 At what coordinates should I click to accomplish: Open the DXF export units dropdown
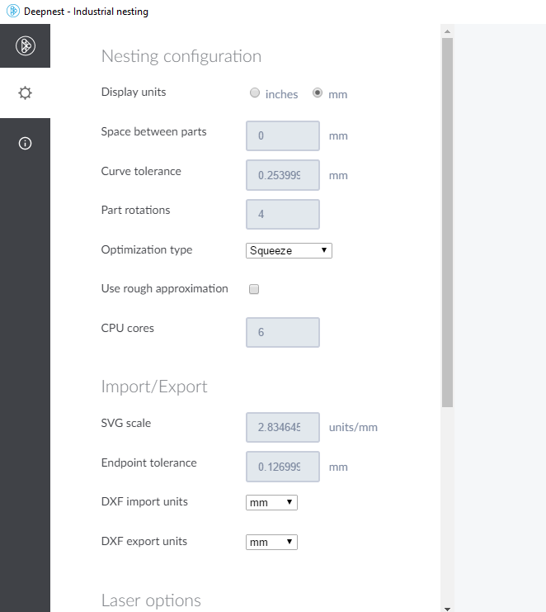(x=271, y=542)
